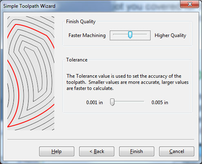
Task: Click the Tolerance slider thumb
Action: point(112,102)
